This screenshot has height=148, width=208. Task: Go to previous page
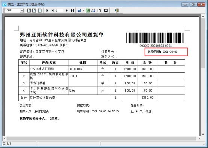53,10
